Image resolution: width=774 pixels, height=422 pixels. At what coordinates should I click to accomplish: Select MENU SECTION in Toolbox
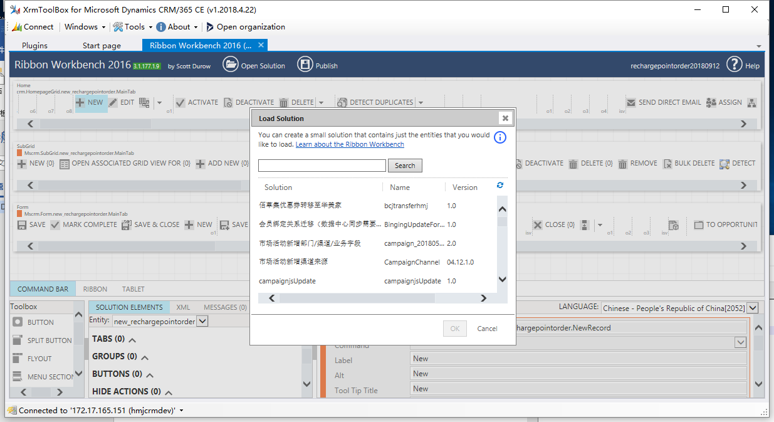(44, 377)
